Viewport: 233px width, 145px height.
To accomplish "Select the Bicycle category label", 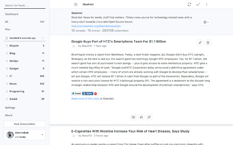I will pyautogui.click(x=14, y=46).
